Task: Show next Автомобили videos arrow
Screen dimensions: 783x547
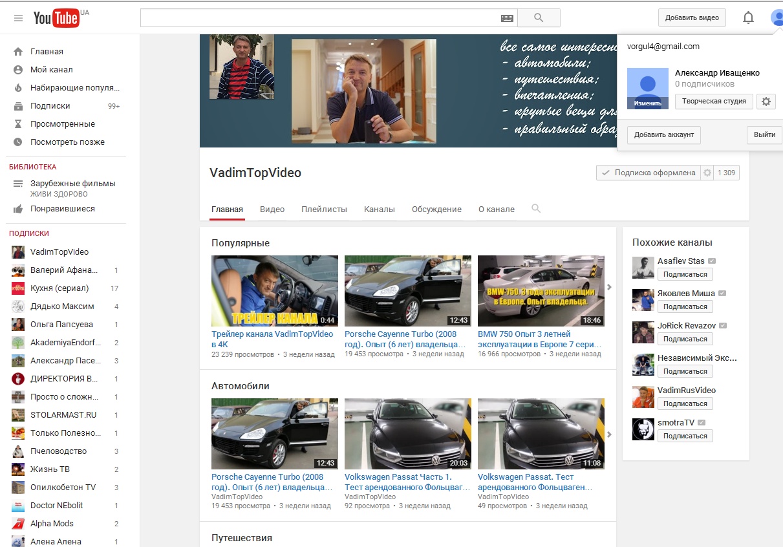Action: (x=609, y=435)
